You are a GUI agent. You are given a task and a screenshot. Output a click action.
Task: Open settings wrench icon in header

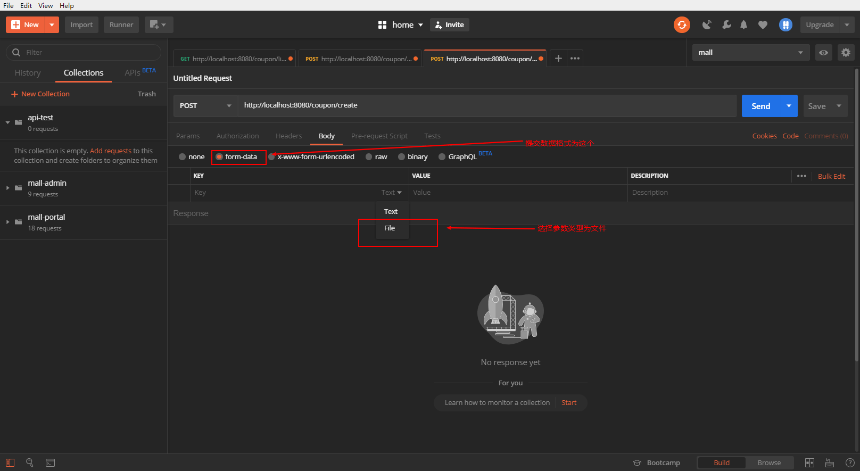click(x=726, y=24)
